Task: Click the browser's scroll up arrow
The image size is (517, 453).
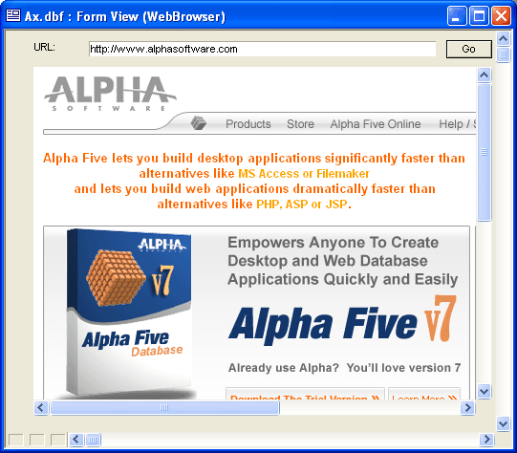Action: [484, 75]
